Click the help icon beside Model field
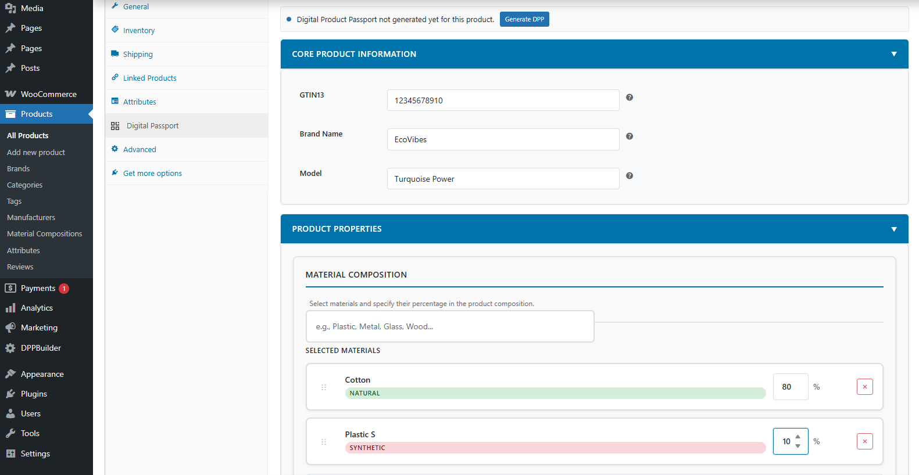Image resolution: width=919 pixels, height=475 pixels. point(629,176)
